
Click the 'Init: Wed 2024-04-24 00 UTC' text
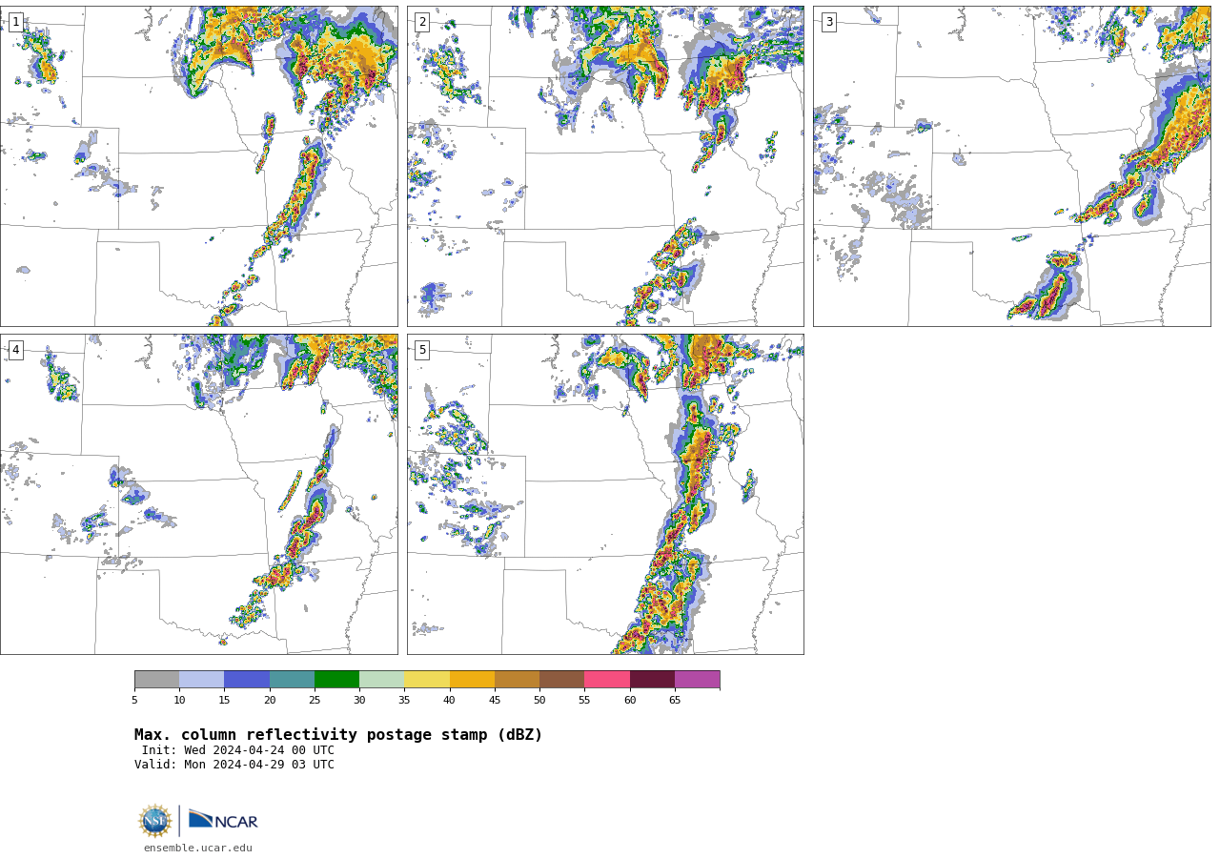[x=238, y=750]
